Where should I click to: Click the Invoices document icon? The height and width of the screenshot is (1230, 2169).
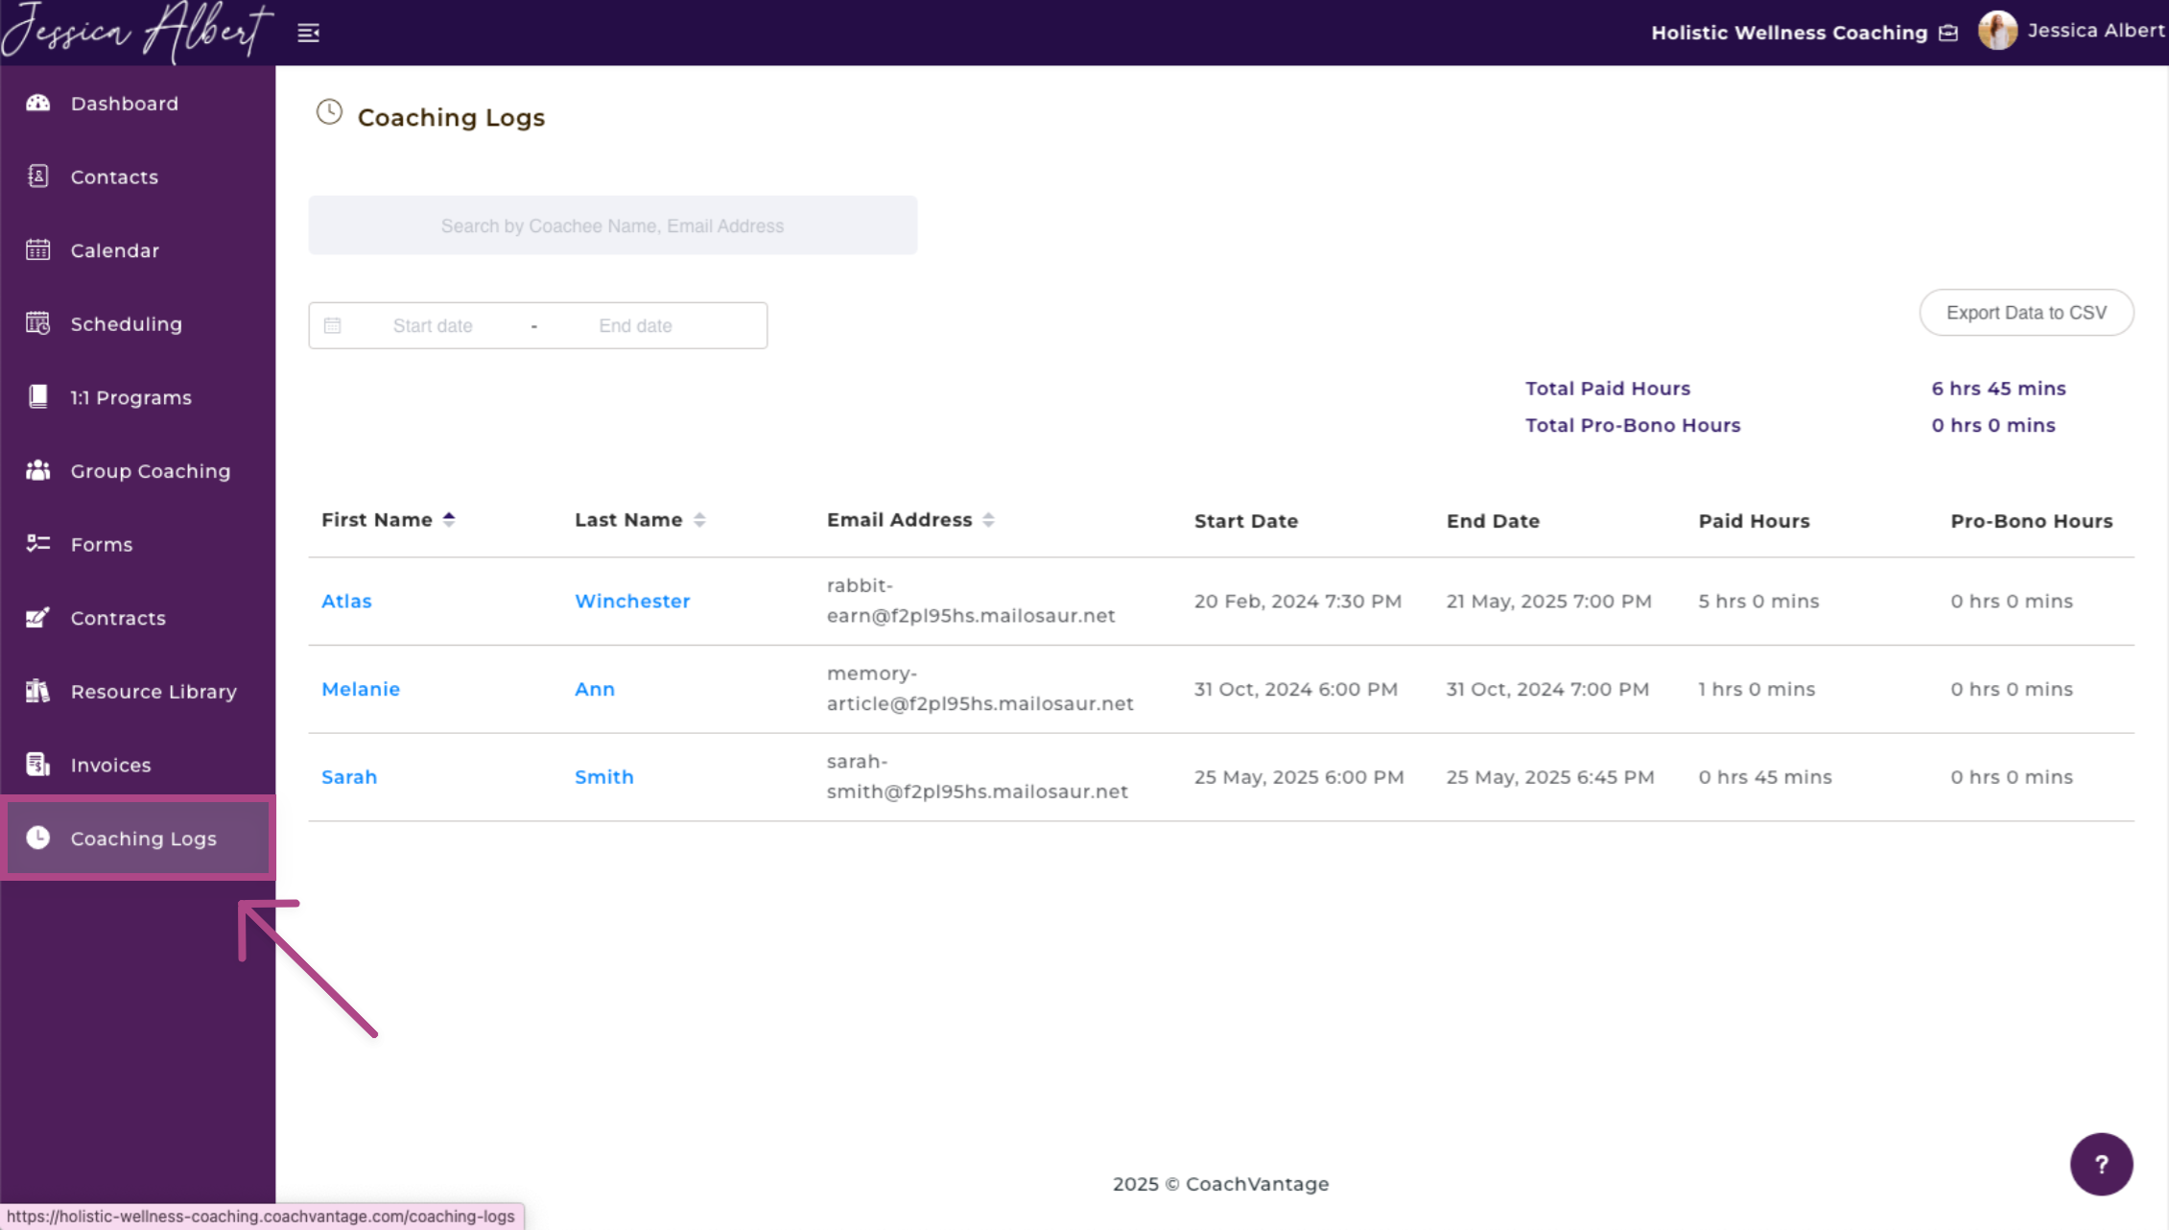[38, 764]
